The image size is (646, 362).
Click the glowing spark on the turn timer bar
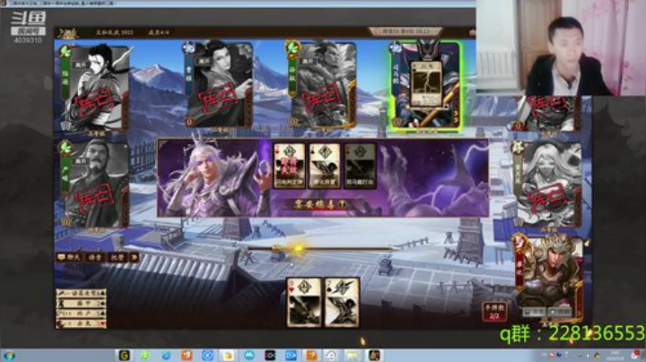[298, 248]
